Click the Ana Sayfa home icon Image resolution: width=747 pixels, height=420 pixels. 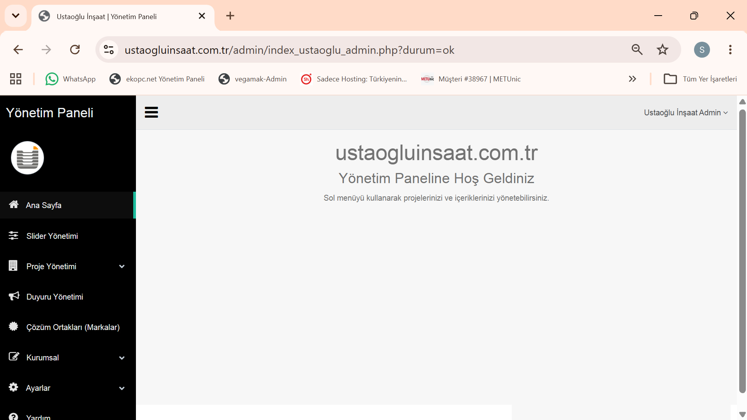tap(14, 205)
